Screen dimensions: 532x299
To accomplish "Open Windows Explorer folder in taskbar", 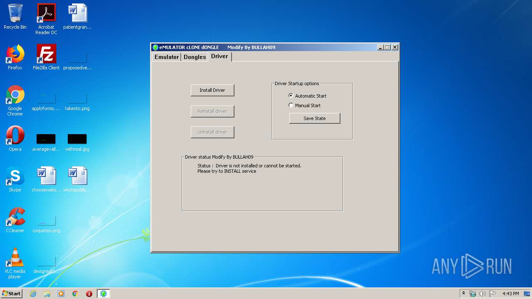I will click(x=47, y=294).
